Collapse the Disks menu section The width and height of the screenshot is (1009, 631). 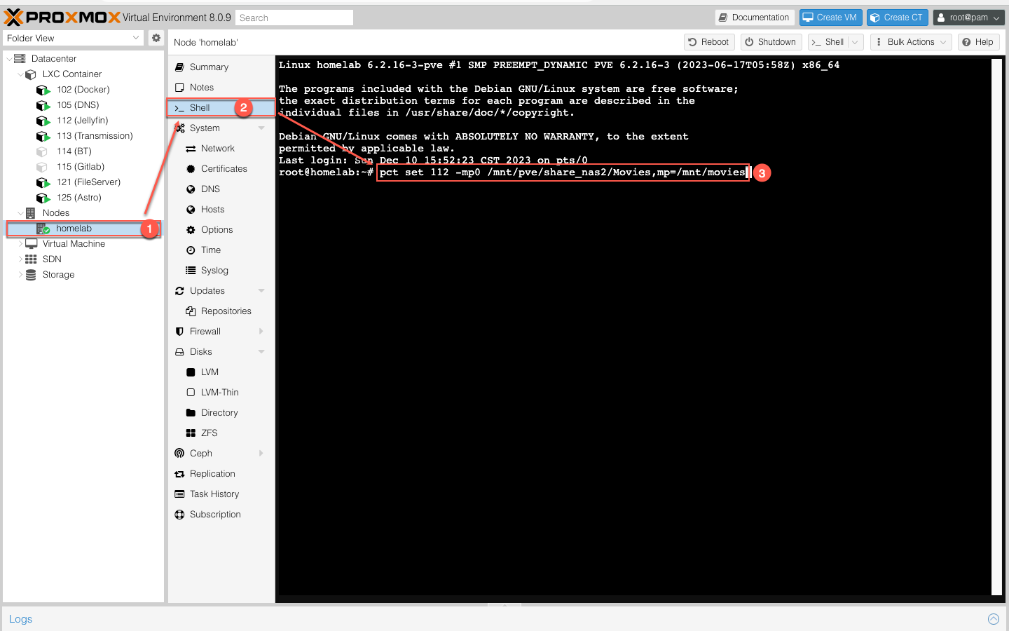[262, 352]
